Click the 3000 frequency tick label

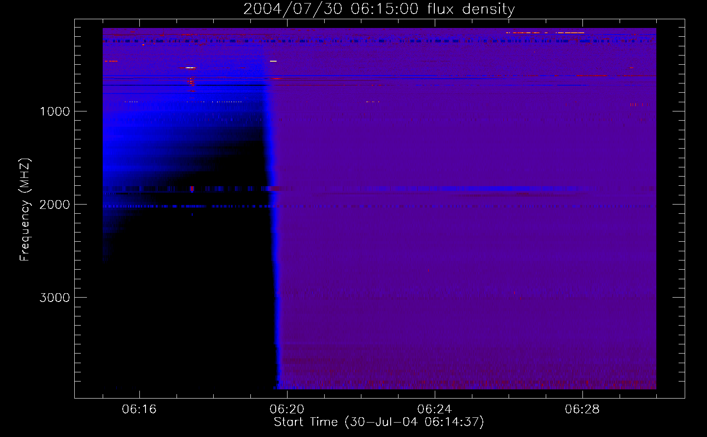coord(55,298)
